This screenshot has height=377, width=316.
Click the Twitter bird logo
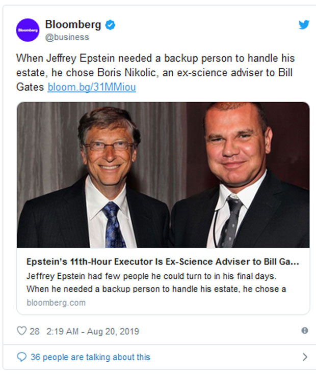[304, 24]
